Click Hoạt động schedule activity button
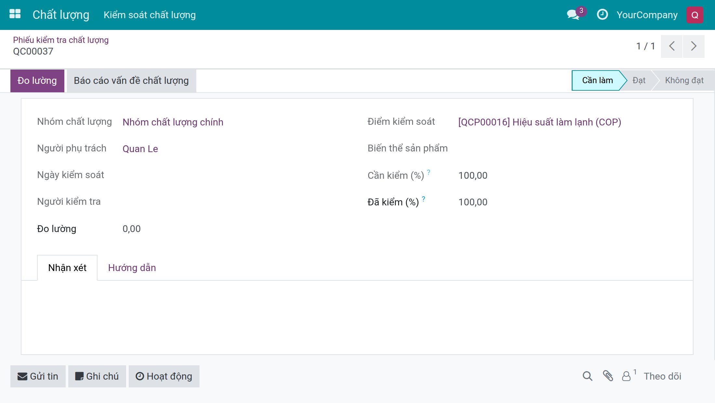715x403 pixels. pos(164,376)
